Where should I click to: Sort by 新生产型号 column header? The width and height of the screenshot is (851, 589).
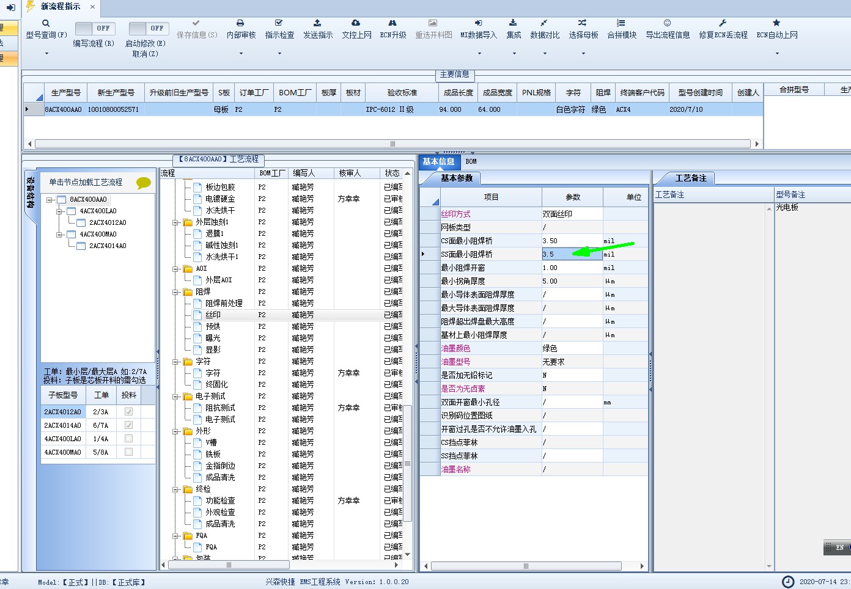116,93
